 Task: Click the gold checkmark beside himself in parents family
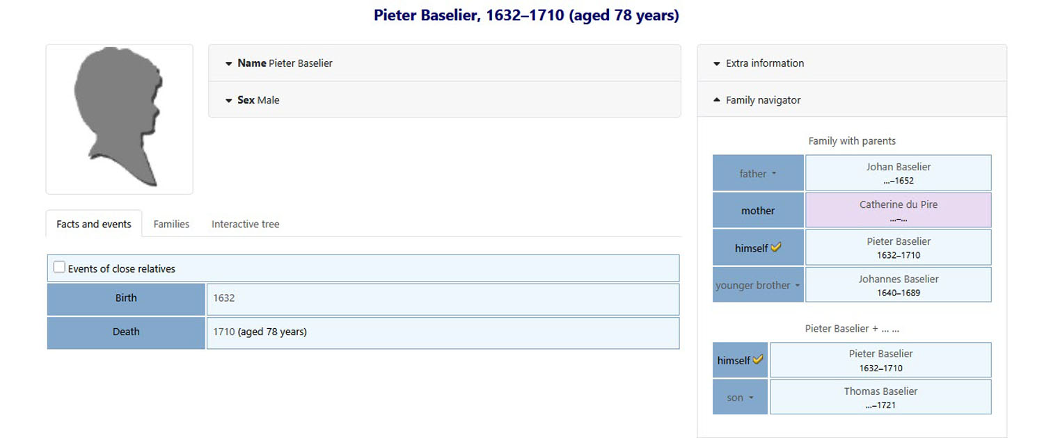pos(776,248)
